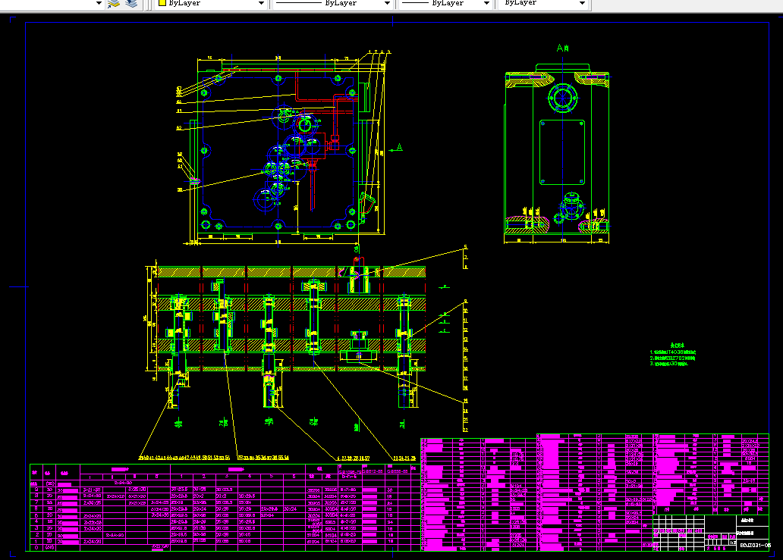Open the layer list dropdown arrow before Layer Previous
Screen dimensions: 783x560
[99, 4]
